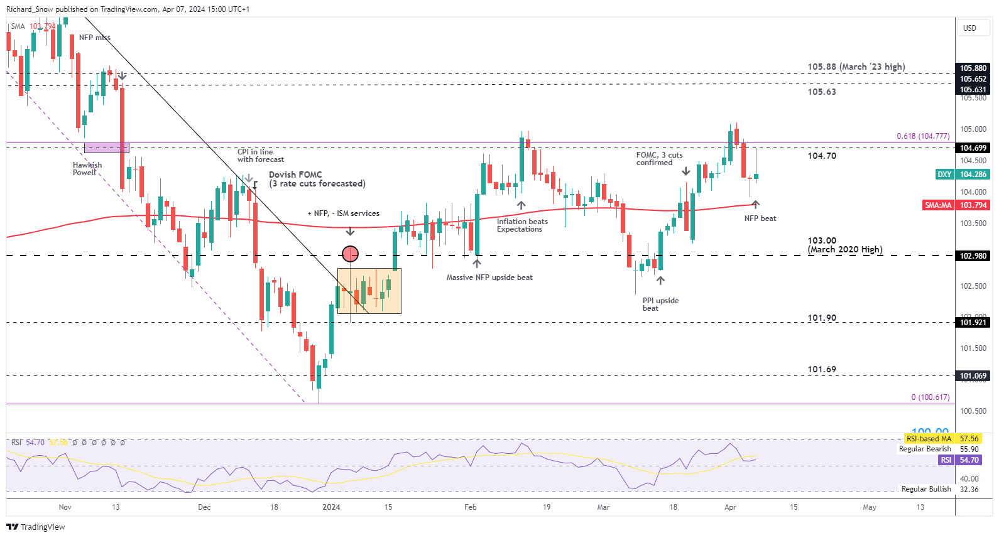Click 'Nov' on the time axis
This screenshot has height=538, width=999.
pos(65,507)
